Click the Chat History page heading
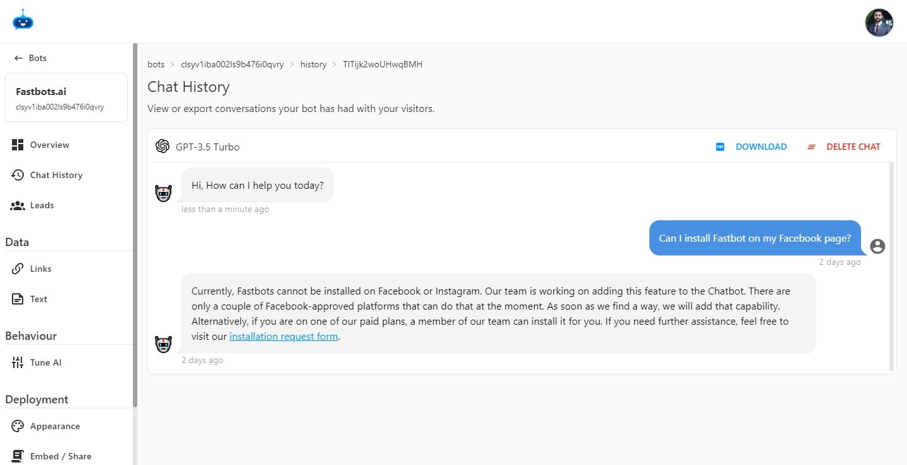907x465 pixels. point(188,87)
